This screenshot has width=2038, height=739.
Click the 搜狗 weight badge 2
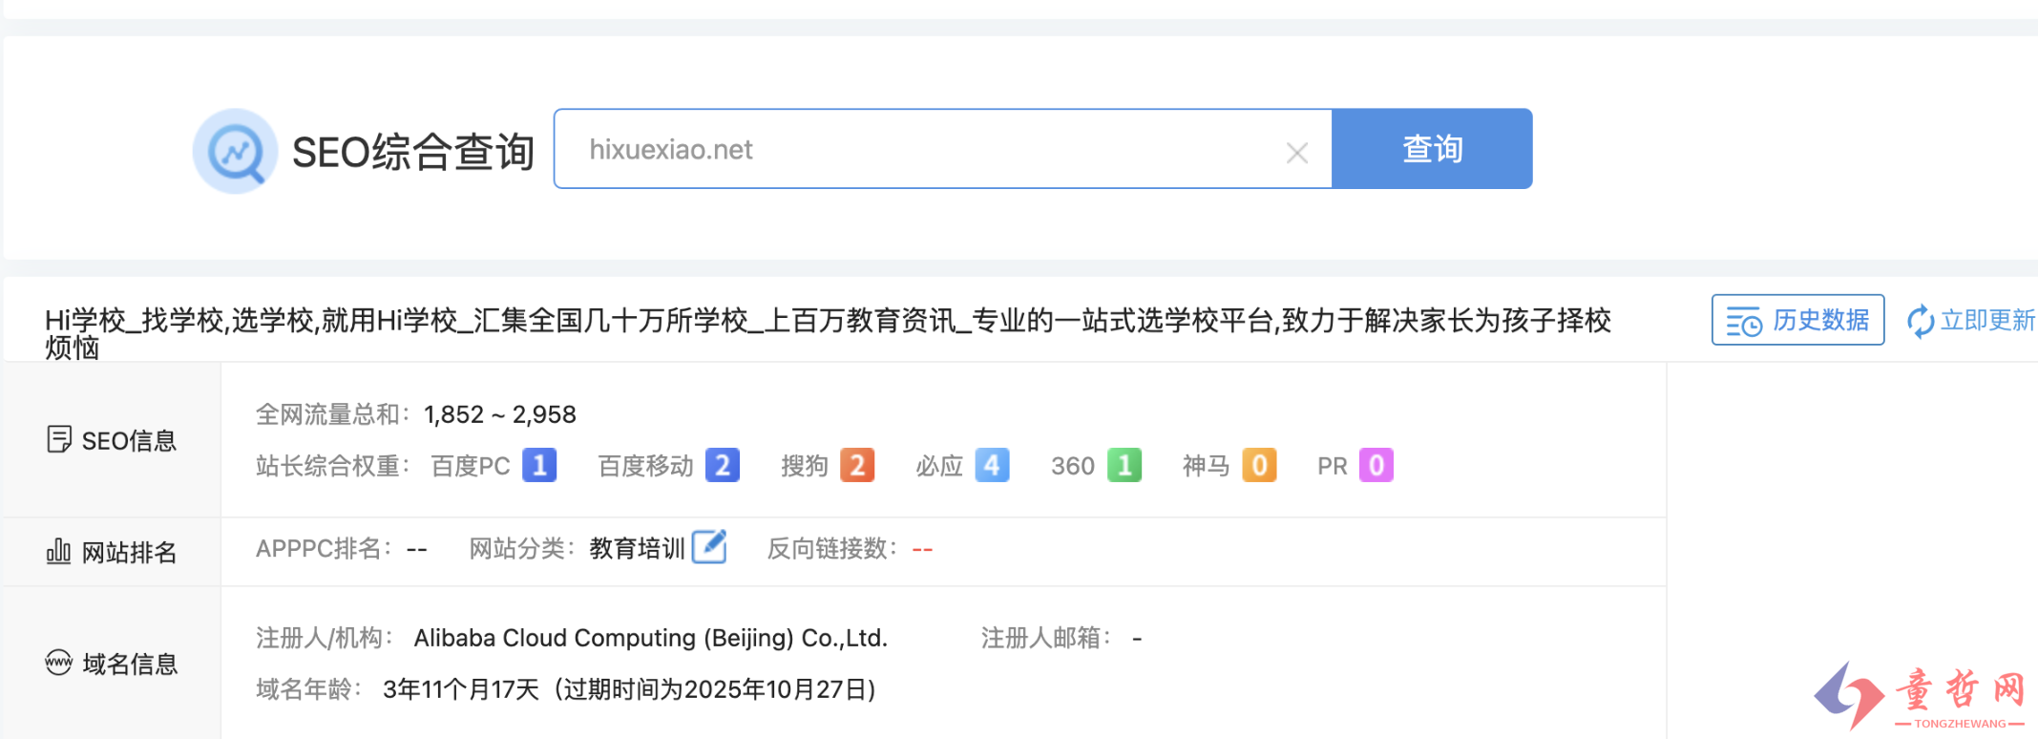point(857,466)
